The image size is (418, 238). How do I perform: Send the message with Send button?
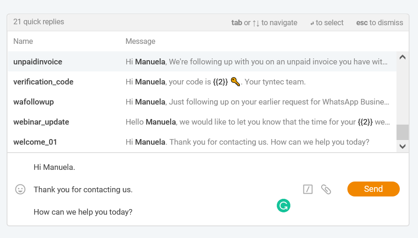(x=373, y=189)
